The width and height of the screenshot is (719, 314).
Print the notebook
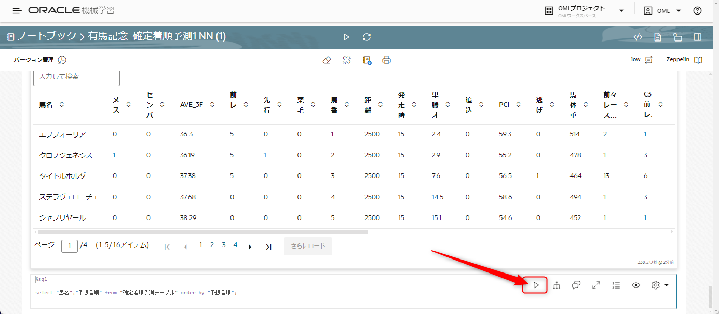click(386, 60)
